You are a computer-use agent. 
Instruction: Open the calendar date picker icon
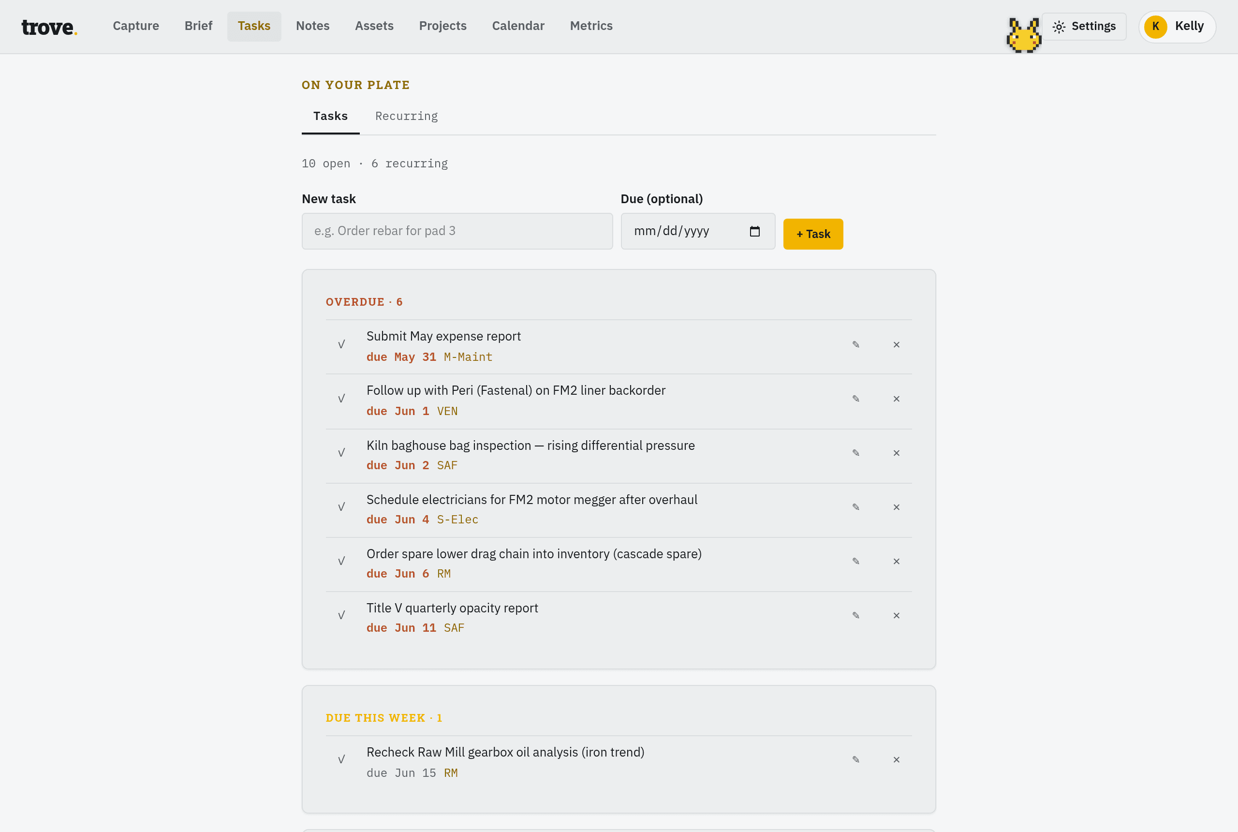[x=755, y=231]
